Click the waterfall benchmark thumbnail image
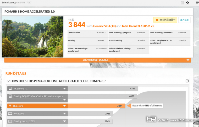Image resolution: width=199 pixels, height=127 pixels. point(33,37)
